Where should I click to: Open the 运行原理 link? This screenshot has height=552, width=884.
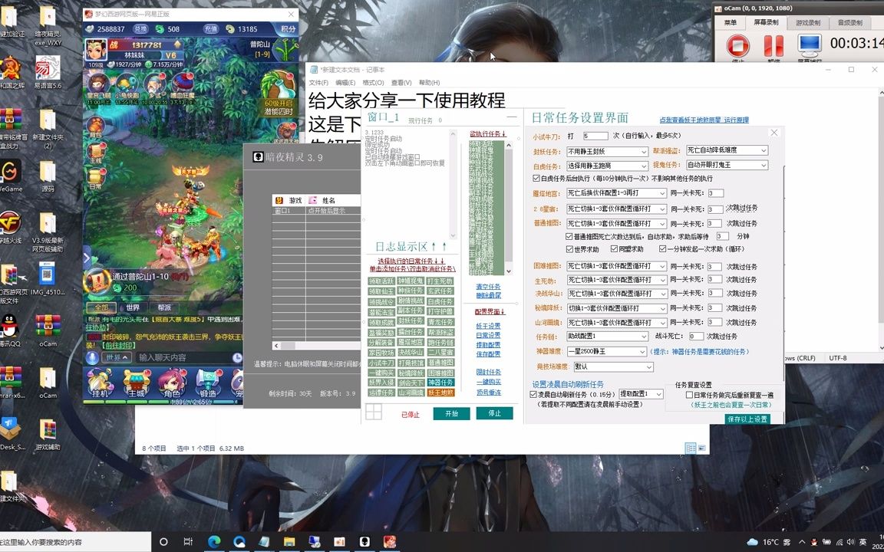pos(737,120)
